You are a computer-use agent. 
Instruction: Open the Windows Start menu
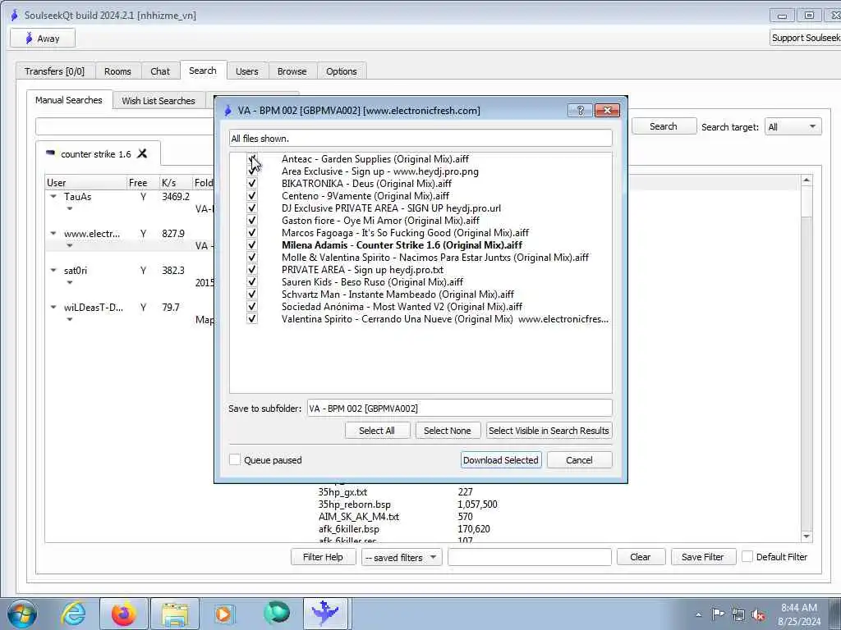(x=22, y=614)
